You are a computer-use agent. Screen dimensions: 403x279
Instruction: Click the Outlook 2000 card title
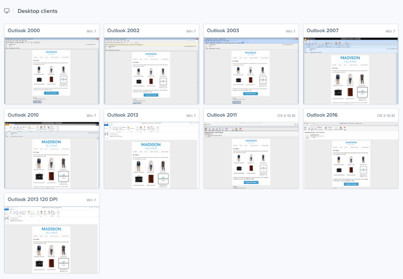tap(24, 31)
